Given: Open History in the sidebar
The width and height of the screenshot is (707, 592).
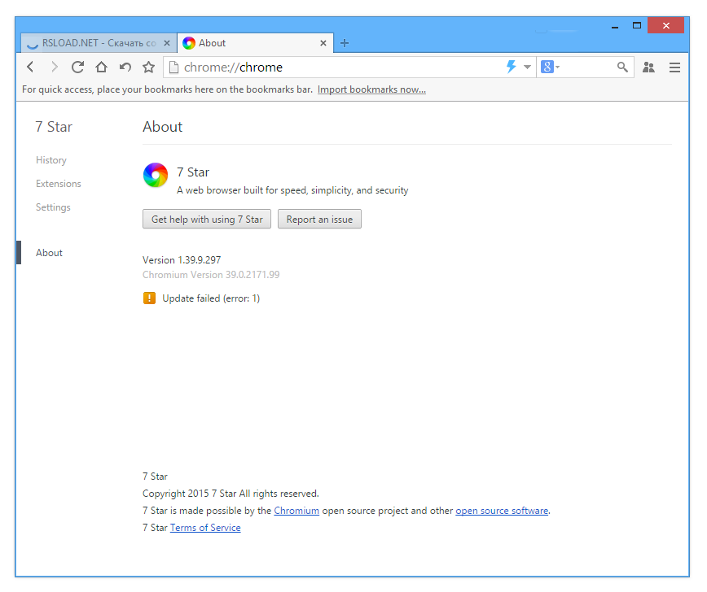Looking at the screenshot, I should point(51,160).
